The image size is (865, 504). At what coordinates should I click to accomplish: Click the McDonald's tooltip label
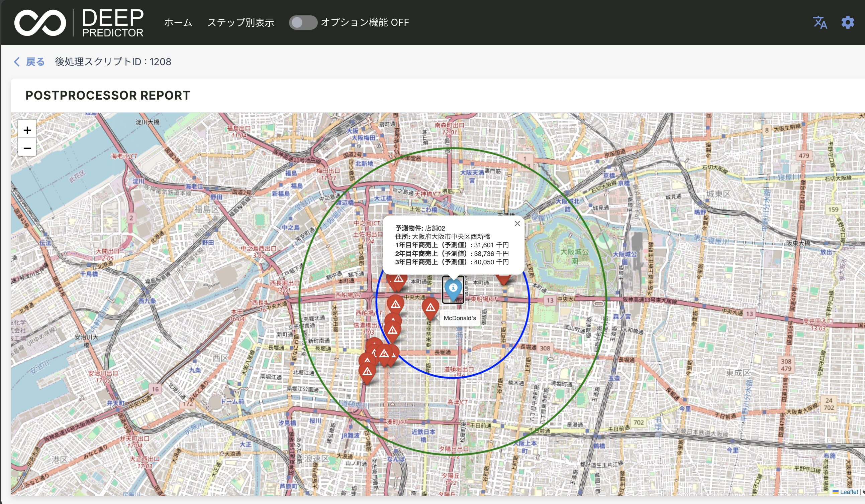point(460,318)
